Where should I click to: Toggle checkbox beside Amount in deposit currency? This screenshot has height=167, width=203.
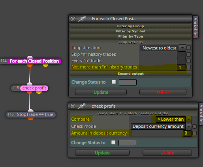195,133
